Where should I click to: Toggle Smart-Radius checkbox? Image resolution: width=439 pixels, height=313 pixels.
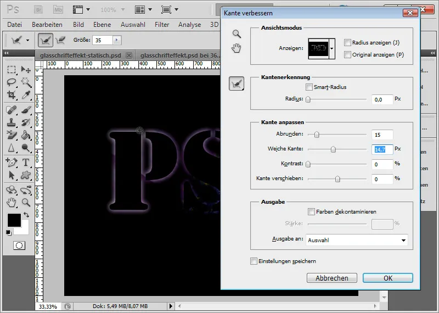[309, 87]
